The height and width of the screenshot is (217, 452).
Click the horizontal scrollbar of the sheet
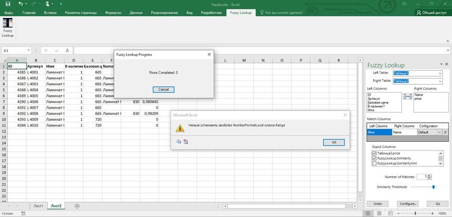286,206
